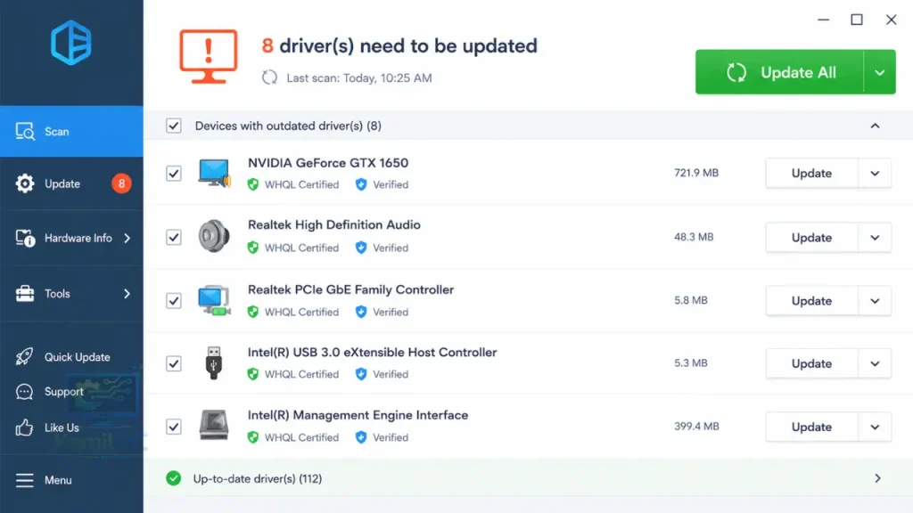Click the orange 8 badge next to Update
913x513 pixels.
121,183
